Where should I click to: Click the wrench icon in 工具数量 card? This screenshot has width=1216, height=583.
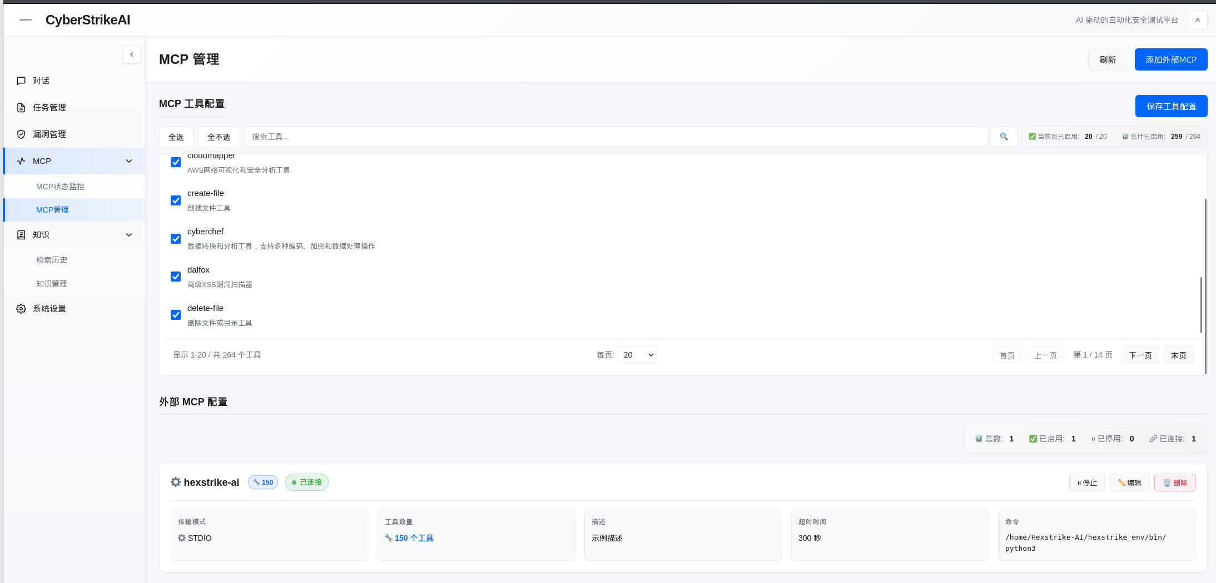click(x=389, y=538)
